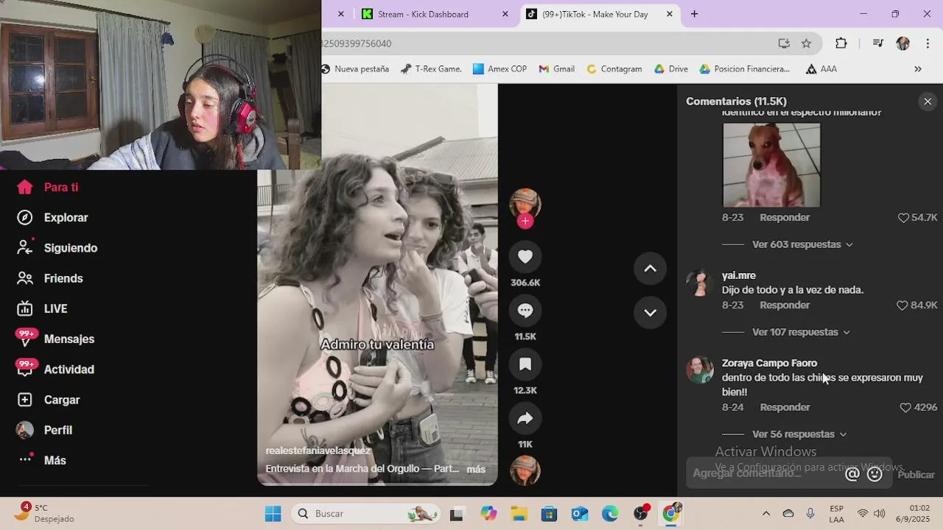Click the install app icon in address bar
The height and width of the screenshot is (530, 943).
coord(784,43)
